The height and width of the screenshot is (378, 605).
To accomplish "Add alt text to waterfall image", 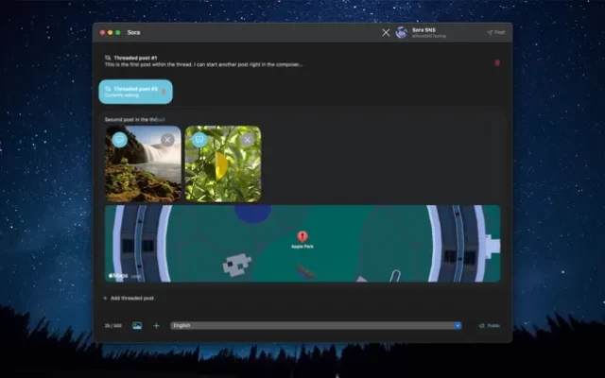I will [119, 139].
